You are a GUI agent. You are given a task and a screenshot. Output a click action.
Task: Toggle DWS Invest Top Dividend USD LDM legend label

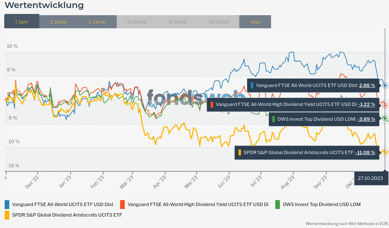click(321, 204)
